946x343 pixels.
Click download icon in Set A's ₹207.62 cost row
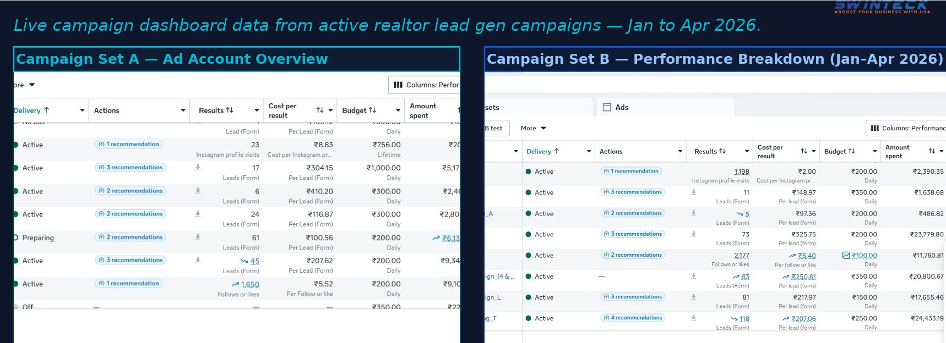coord(198,260)
